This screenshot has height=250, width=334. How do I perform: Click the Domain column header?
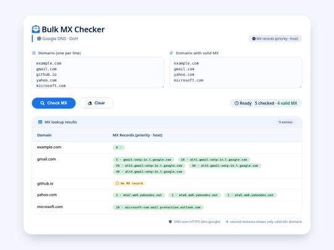(45, 135)
